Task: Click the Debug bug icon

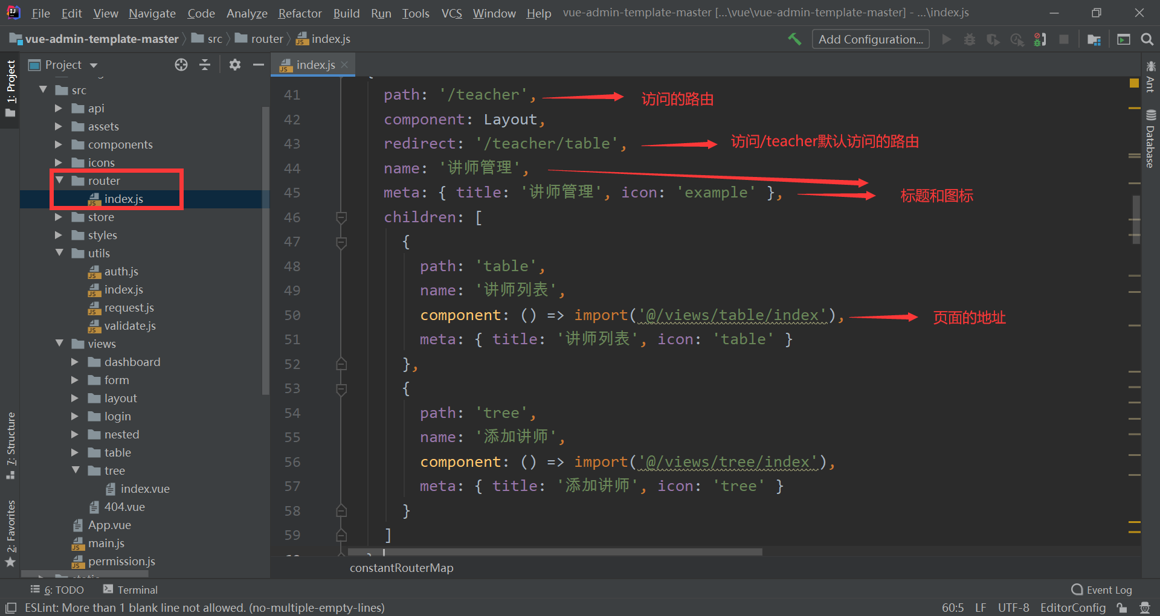Action: point(970,39)
